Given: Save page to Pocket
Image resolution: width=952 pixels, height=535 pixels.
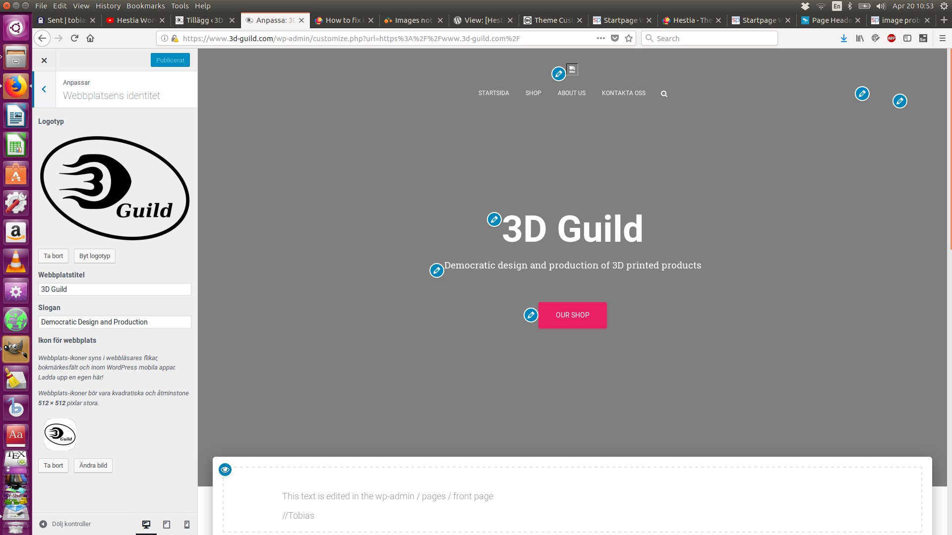Looking at the screenshot, I should click(615, 38).
